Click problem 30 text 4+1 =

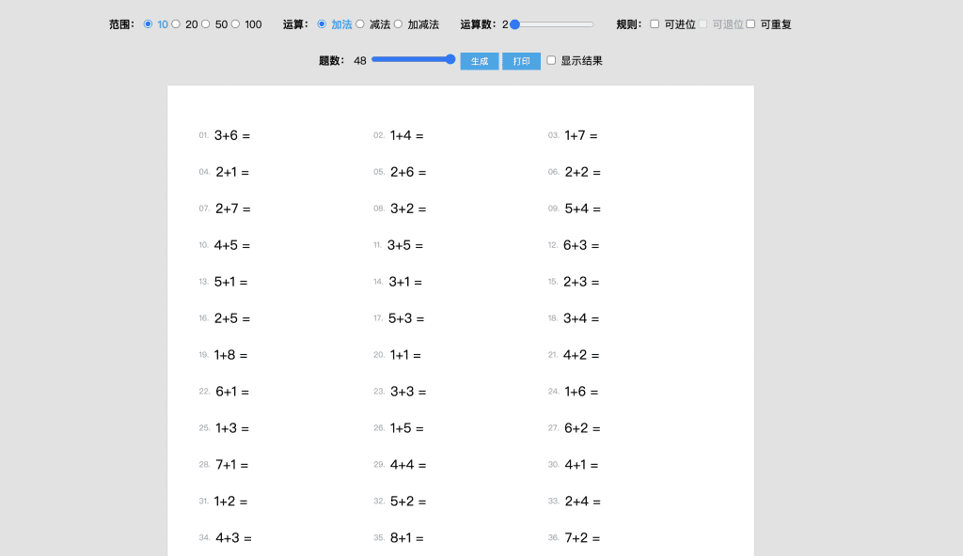(x=581, y=465)
